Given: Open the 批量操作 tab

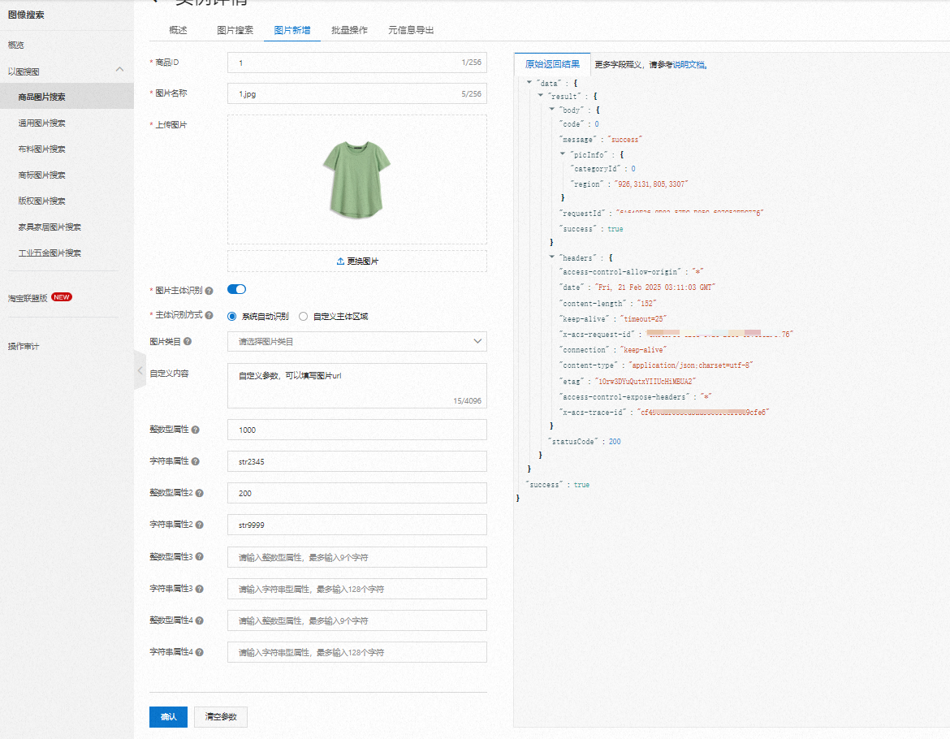Looking at the screenshot, I should pyautogui.click(x=350, y=30).
